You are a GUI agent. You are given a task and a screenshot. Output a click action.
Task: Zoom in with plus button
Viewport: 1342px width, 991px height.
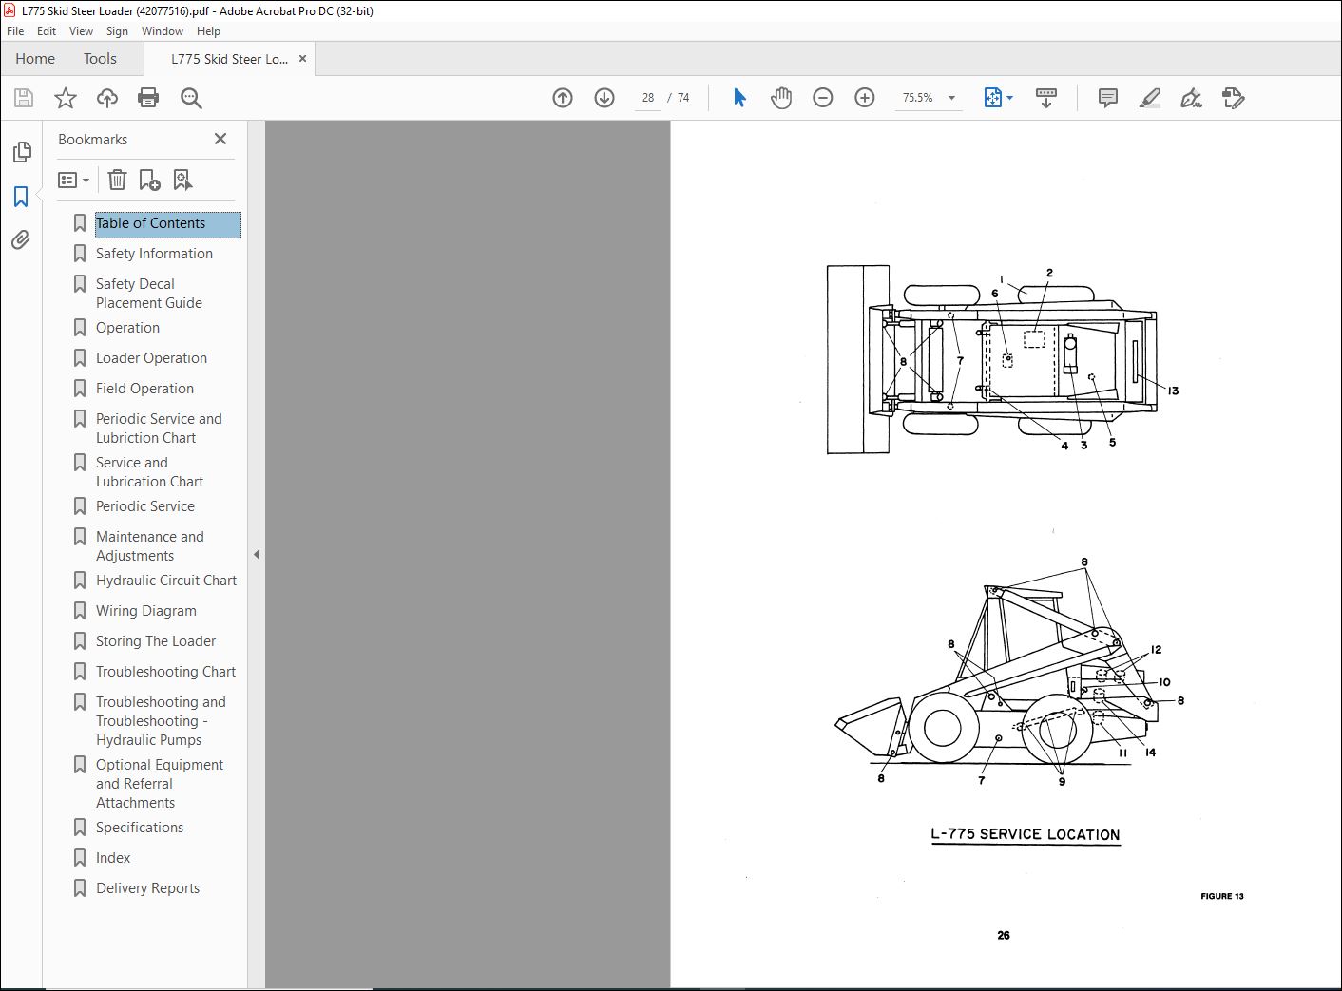pos(865,98)
